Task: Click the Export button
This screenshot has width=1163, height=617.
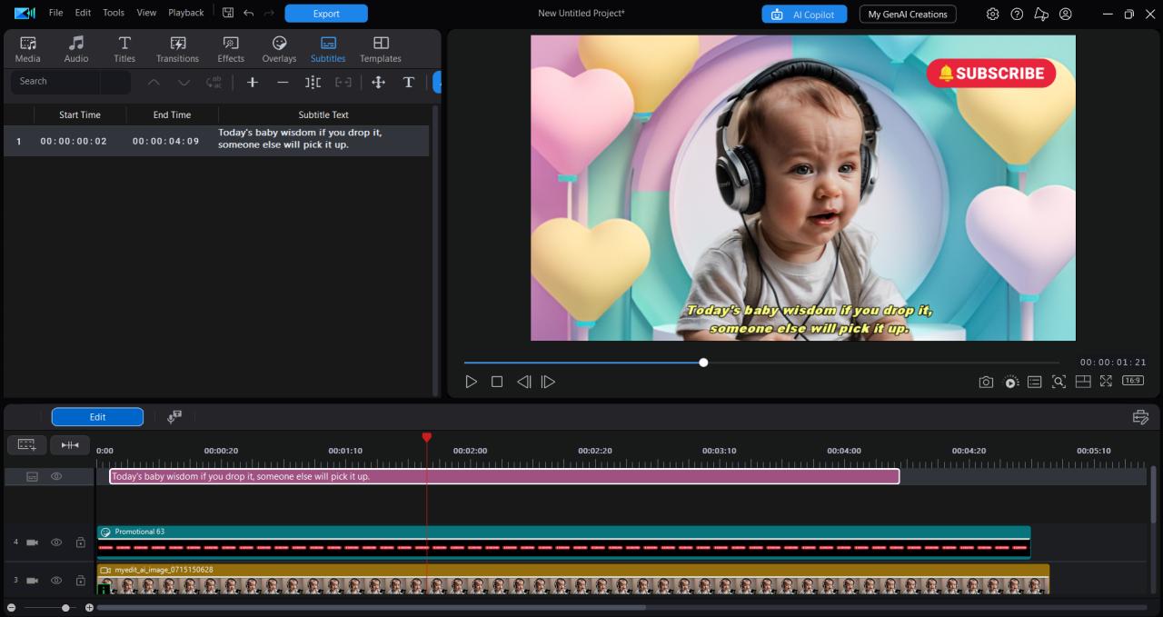Action: click(x=326, y=14)
